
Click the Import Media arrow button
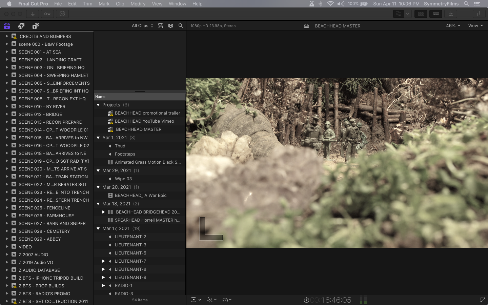tap(33, 14)
